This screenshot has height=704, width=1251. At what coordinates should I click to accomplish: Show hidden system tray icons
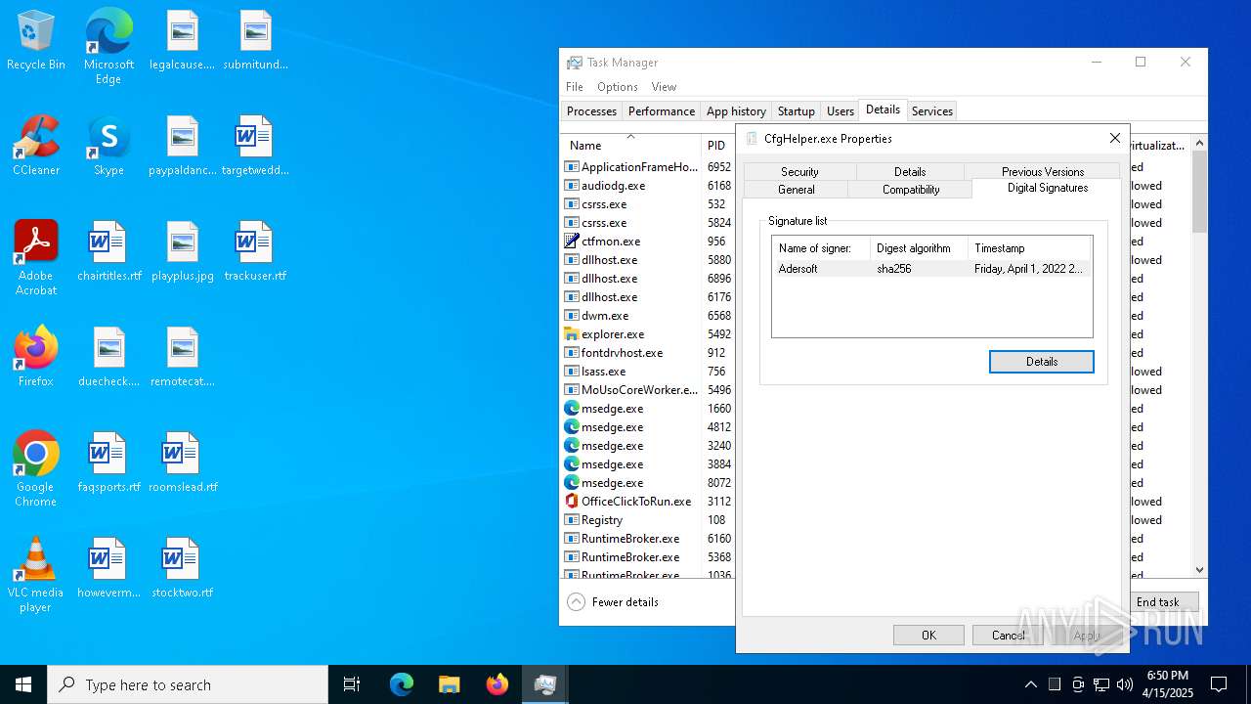click(x=1030, y=684)
